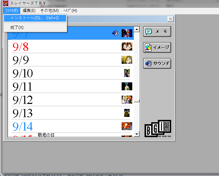This screenshot has height=176, width=219.
Task: Choose 終了(X) to exit the app
Action: (x=35, y=28)
